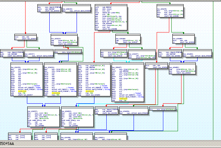Click highlighted _snprintf call in loc_62A291 block
221x148 pixels.
[x=56, y=93]
